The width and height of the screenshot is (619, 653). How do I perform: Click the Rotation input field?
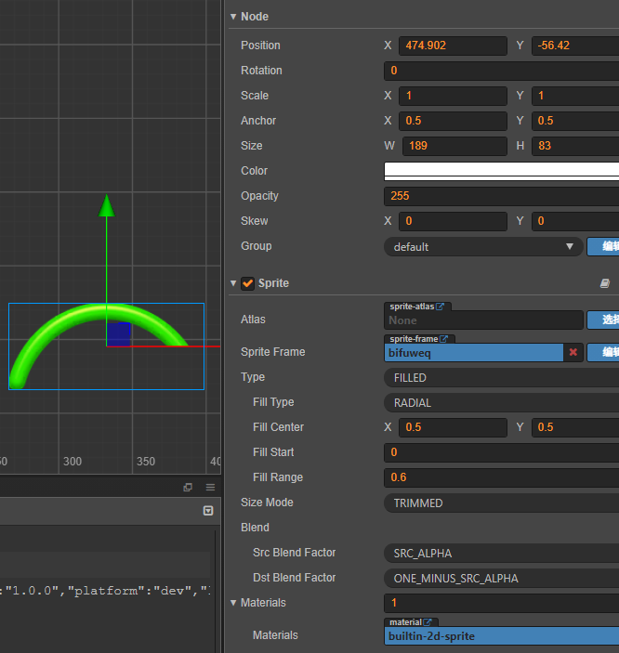tap(501, 71)
